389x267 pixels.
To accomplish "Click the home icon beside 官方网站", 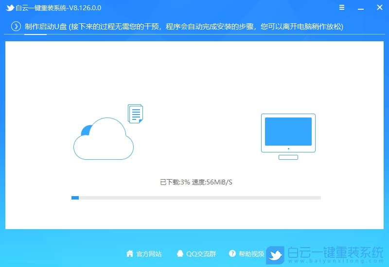I will coord(130,253).
